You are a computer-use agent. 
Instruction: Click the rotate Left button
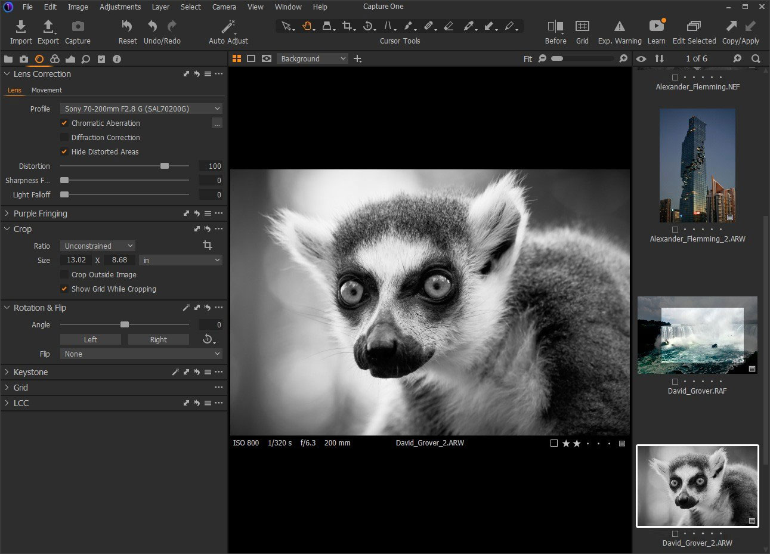91,339
